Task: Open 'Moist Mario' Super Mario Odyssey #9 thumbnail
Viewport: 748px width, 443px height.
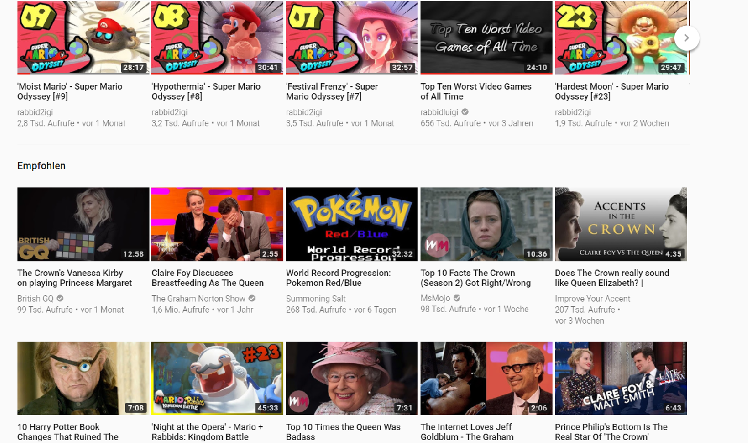Action: pyautogui.click(x=83, y=38)
